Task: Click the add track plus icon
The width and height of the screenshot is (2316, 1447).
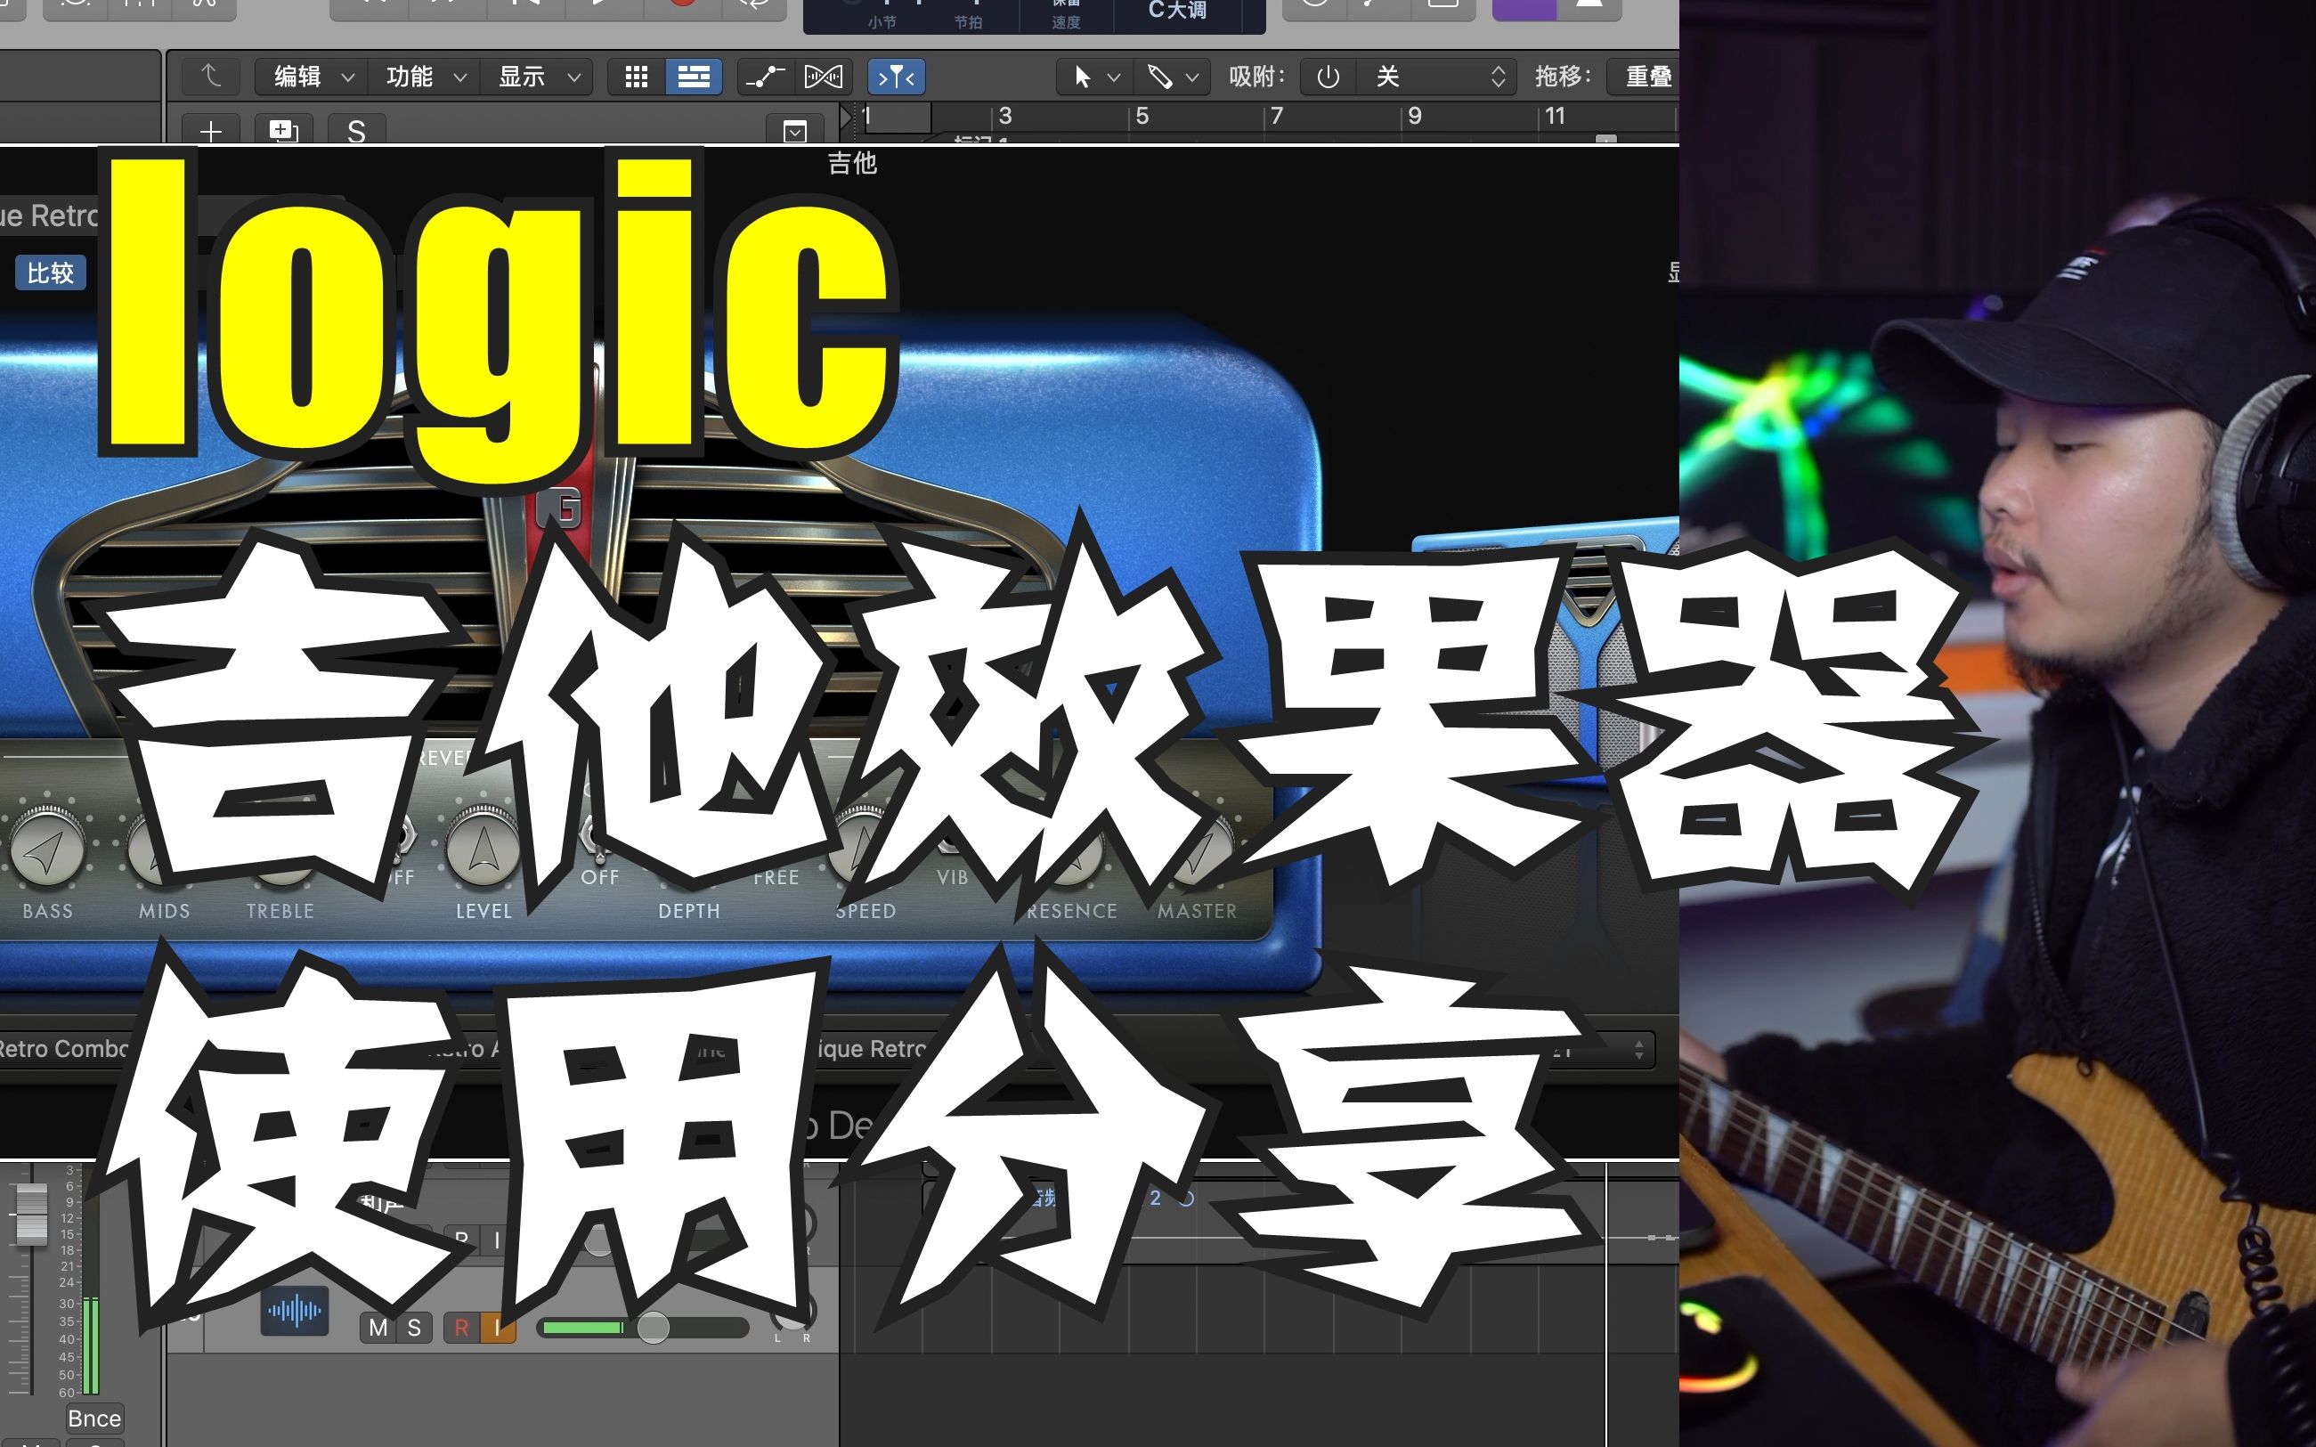Action: click(x=210, y=131)
